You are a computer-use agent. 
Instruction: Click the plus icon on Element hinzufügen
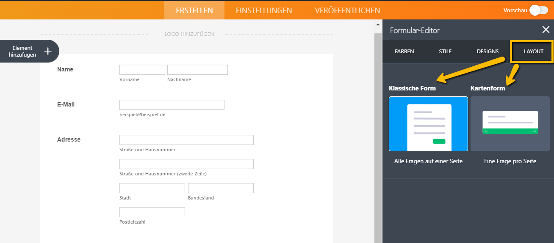tap(48, 51)
